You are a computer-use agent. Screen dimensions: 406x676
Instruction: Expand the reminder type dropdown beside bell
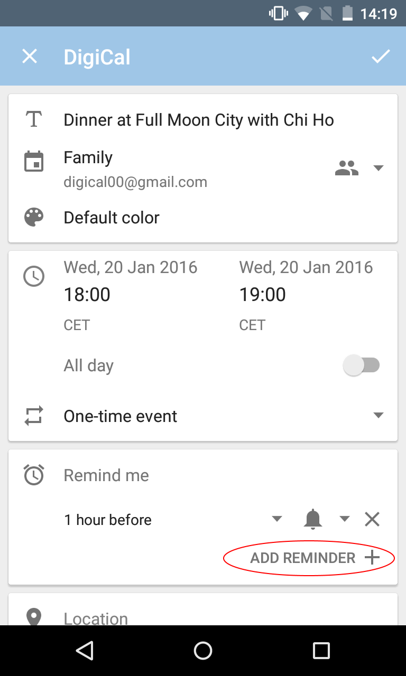[345, 519]
